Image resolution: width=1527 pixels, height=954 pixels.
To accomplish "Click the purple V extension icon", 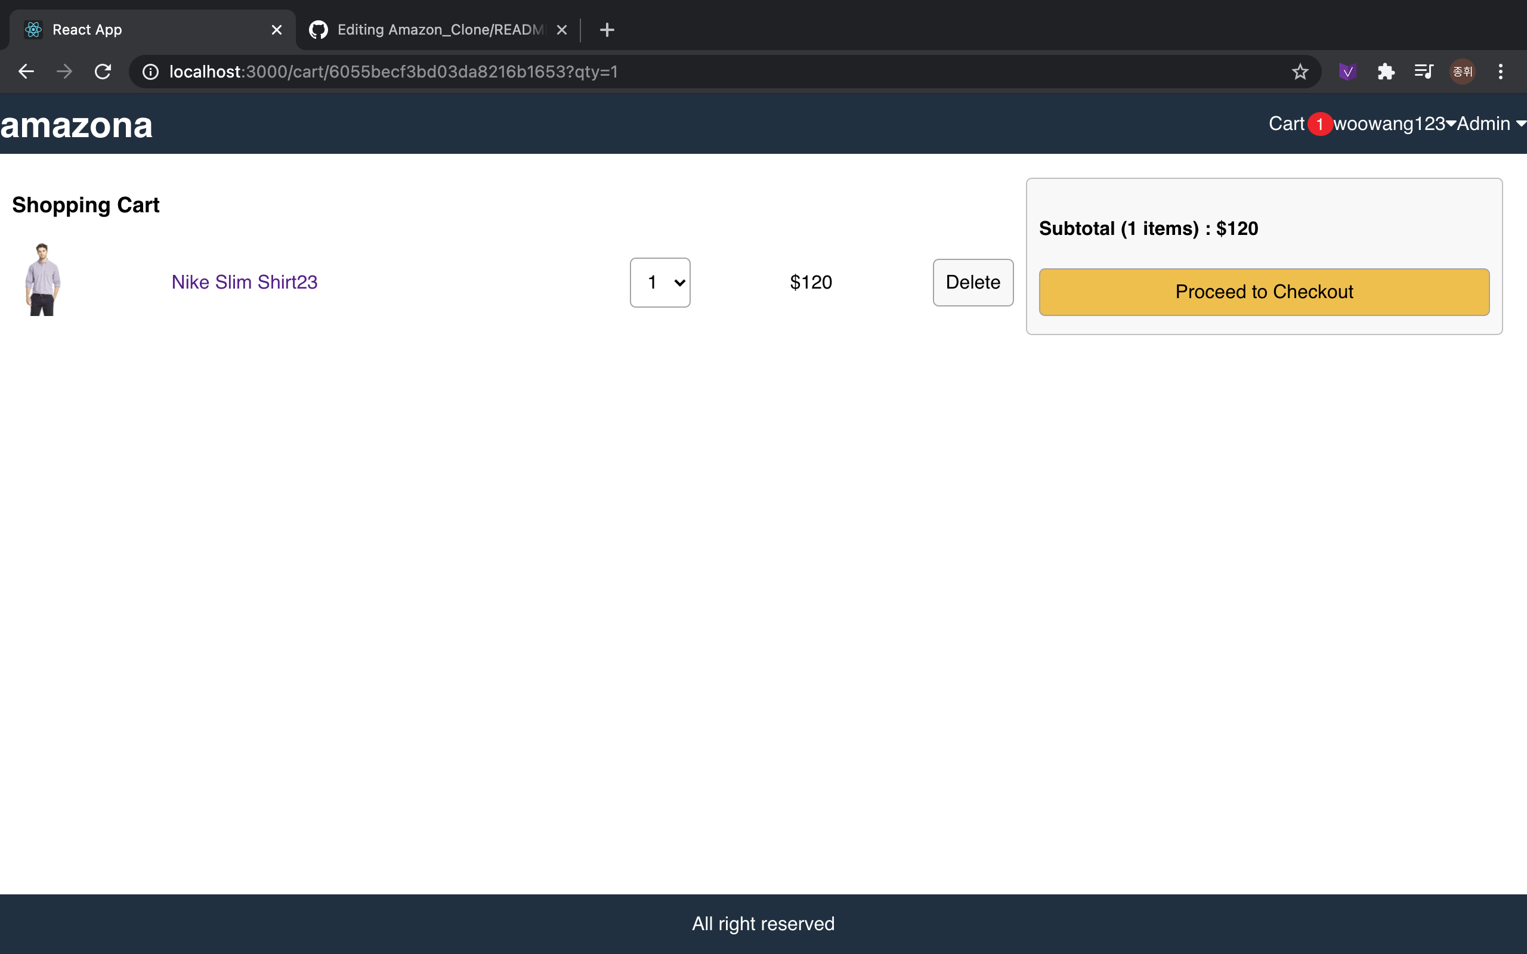I will [1347, 72].
